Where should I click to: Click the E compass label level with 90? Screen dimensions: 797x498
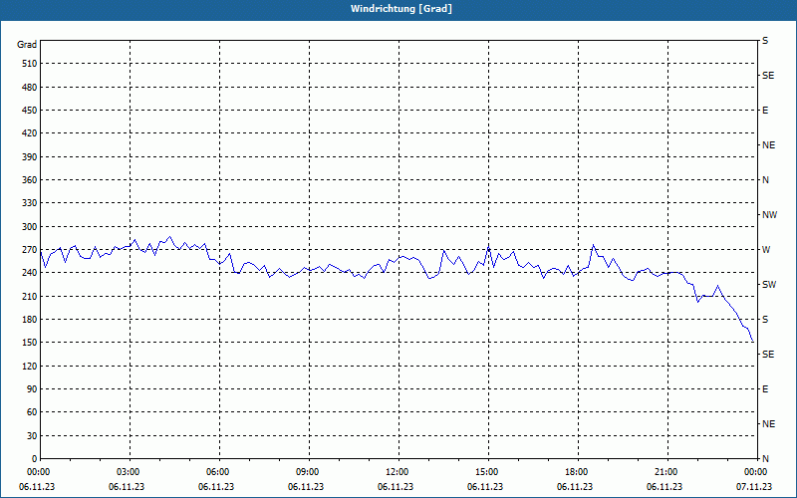point(765,389)
